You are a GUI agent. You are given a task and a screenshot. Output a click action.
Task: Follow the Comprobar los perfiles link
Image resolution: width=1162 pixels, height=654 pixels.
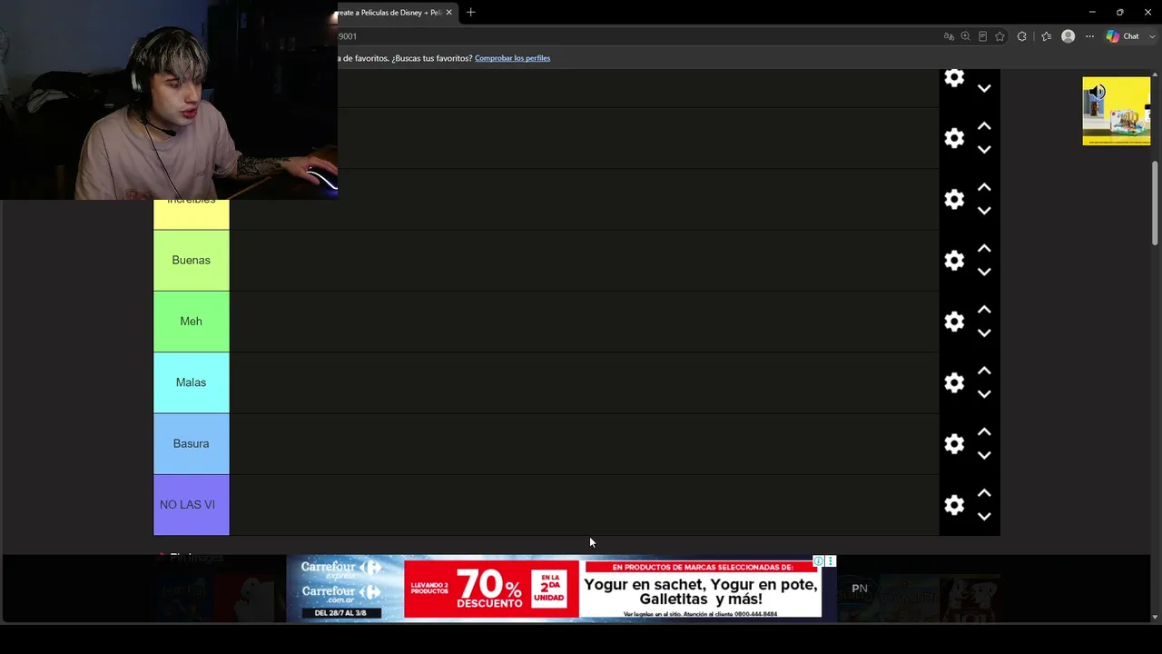[512, 58]
